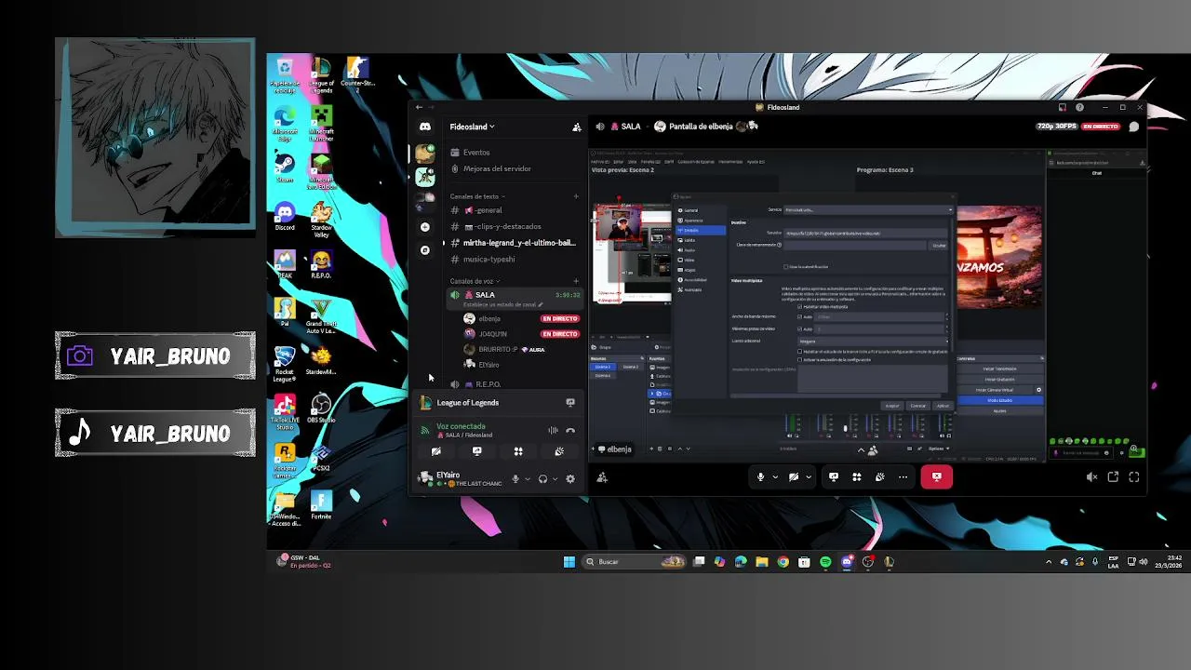Image resolution: width=1191 pixels, height=670 pixels.
Task: Share screen from voice panel
Action: (477, 451)
